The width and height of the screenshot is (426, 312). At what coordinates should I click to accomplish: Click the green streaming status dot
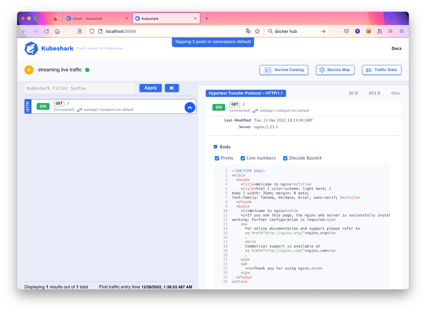click(87, 70)
